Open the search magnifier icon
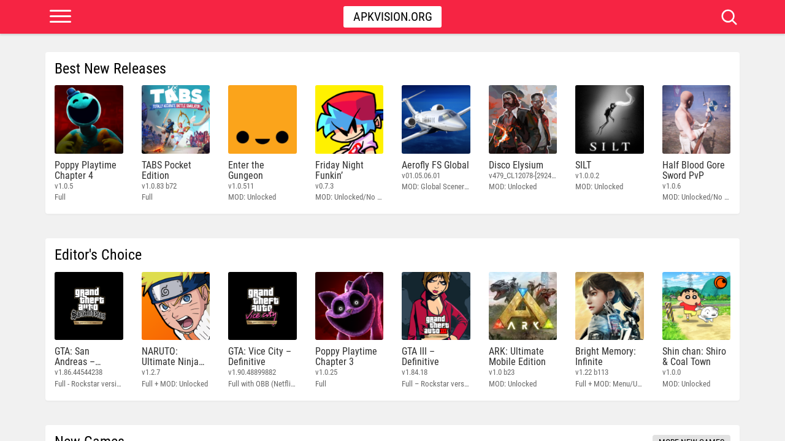785x441 pixels. [729, 17]
